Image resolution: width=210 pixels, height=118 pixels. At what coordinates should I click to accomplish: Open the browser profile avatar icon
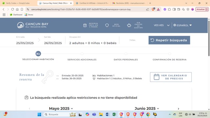click(193, 10)
